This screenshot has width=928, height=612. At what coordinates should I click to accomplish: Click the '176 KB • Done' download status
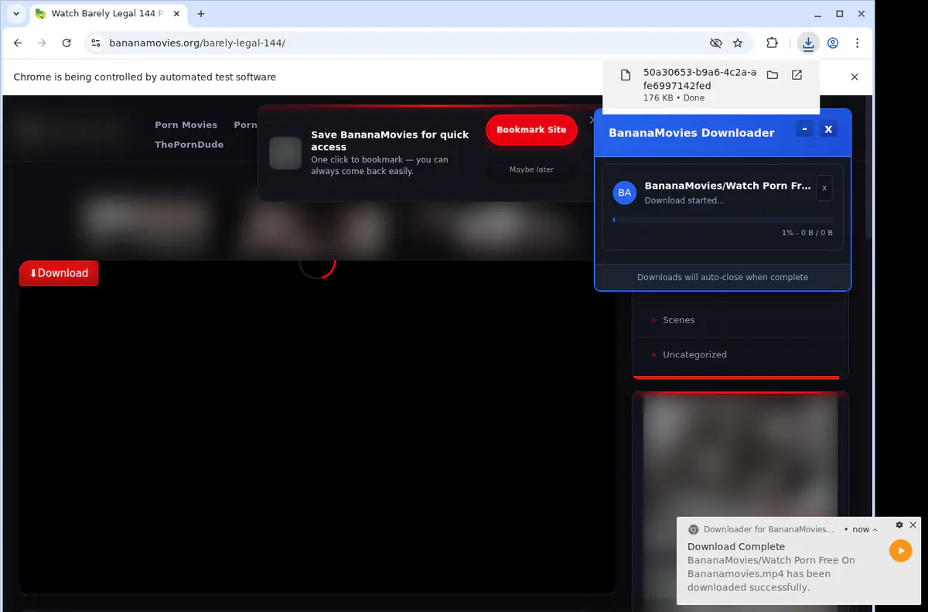pos(674,98)
